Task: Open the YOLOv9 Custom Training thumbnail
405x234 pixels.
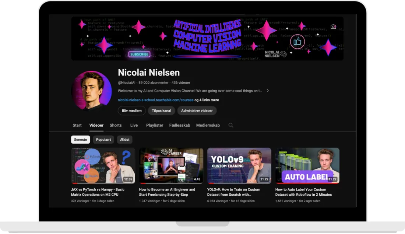Action: tap(239, 166)
